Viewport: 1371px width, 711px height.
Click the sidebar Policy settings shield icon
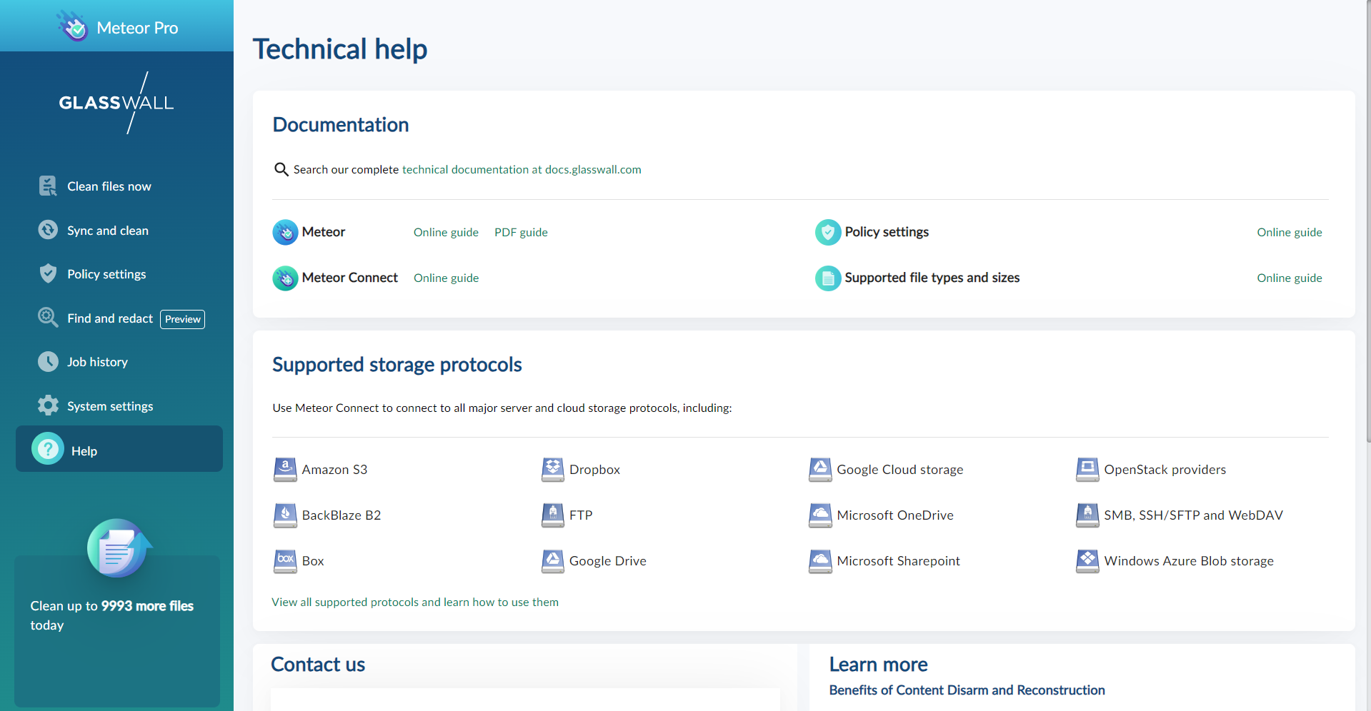(48, 273)
